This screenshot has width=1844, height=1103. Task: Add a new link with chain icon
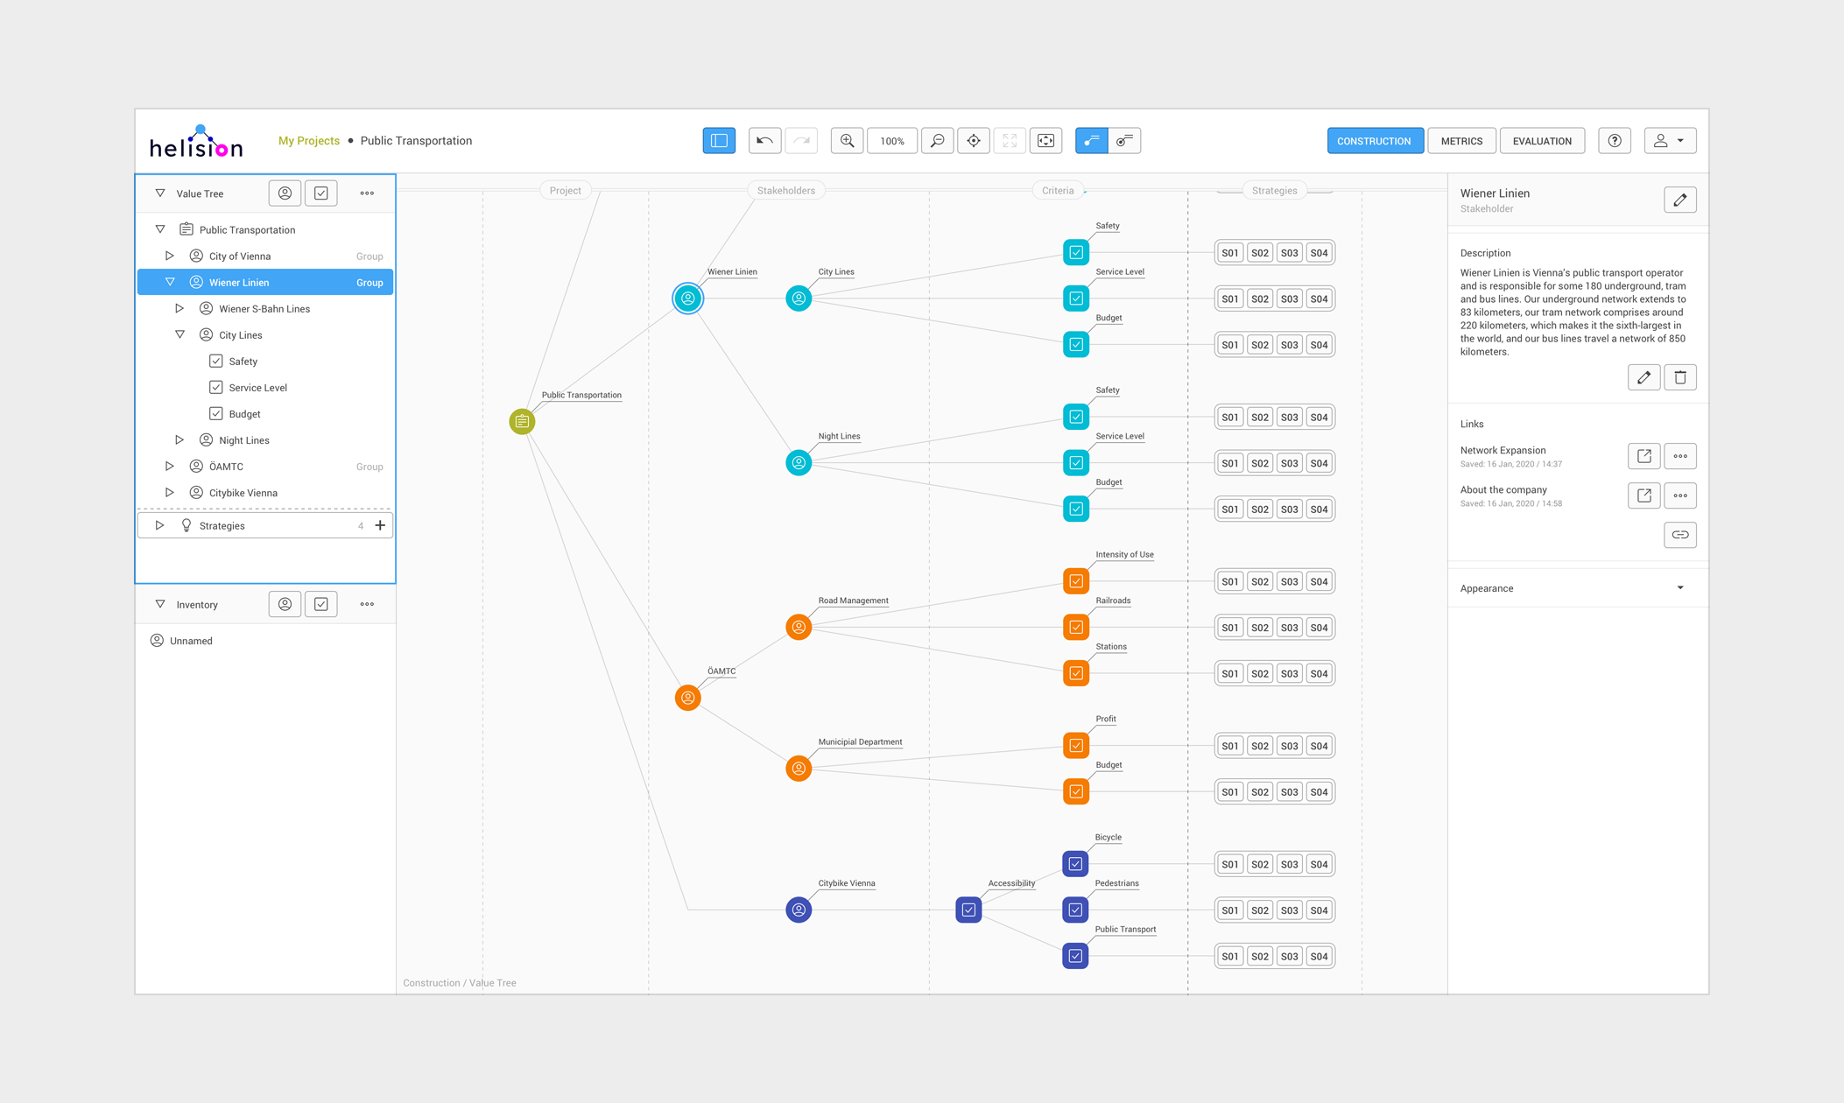pos(1679,535)
